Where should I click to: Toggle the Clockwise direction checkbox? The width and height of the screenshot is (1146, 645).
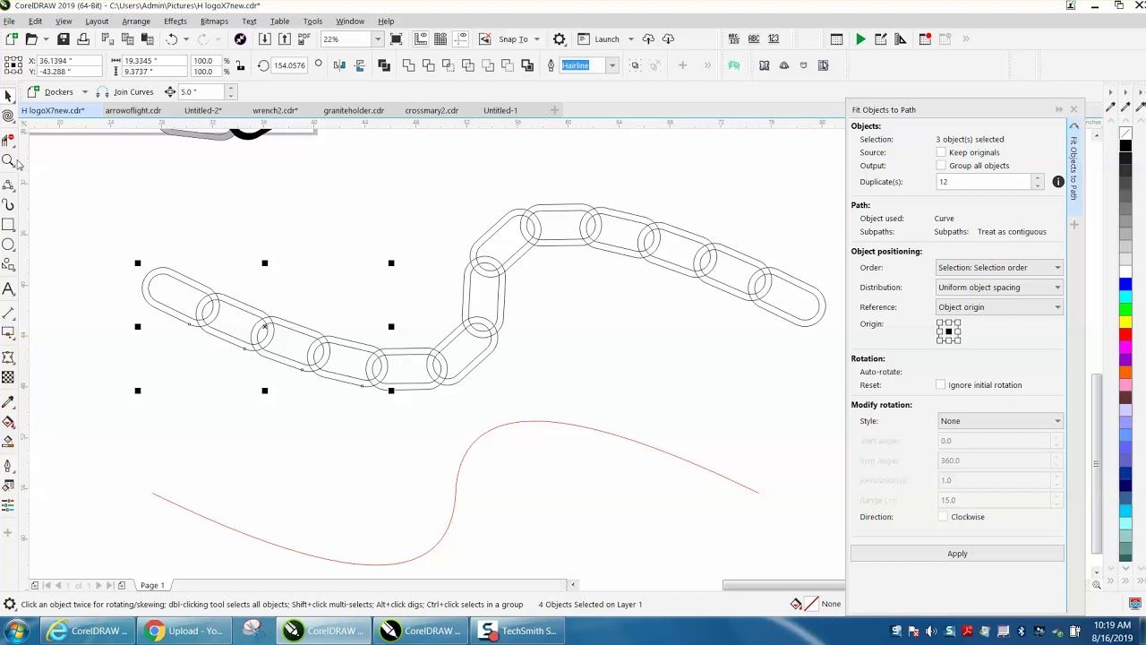(x=943, y=517)
